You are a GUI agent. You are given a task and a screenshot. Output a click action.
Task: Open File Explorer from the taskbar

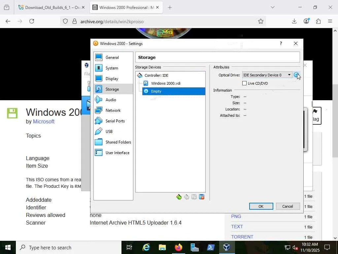(162, 247)
